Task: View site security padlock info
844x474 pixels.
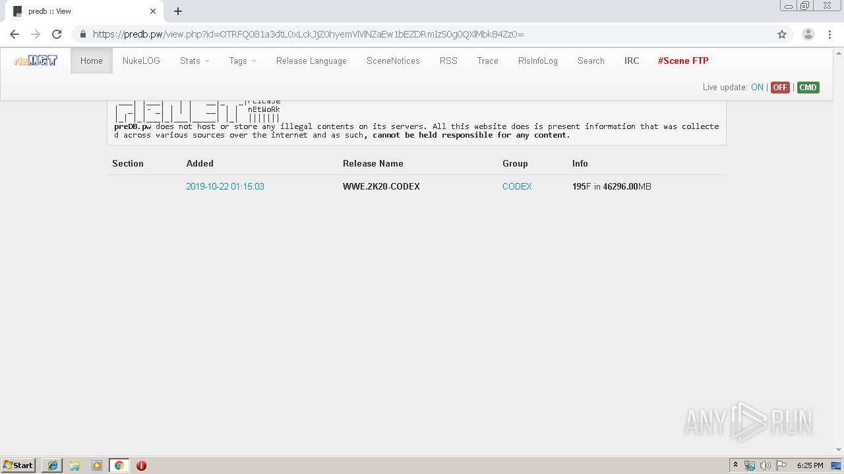Action: pos(83,34)
